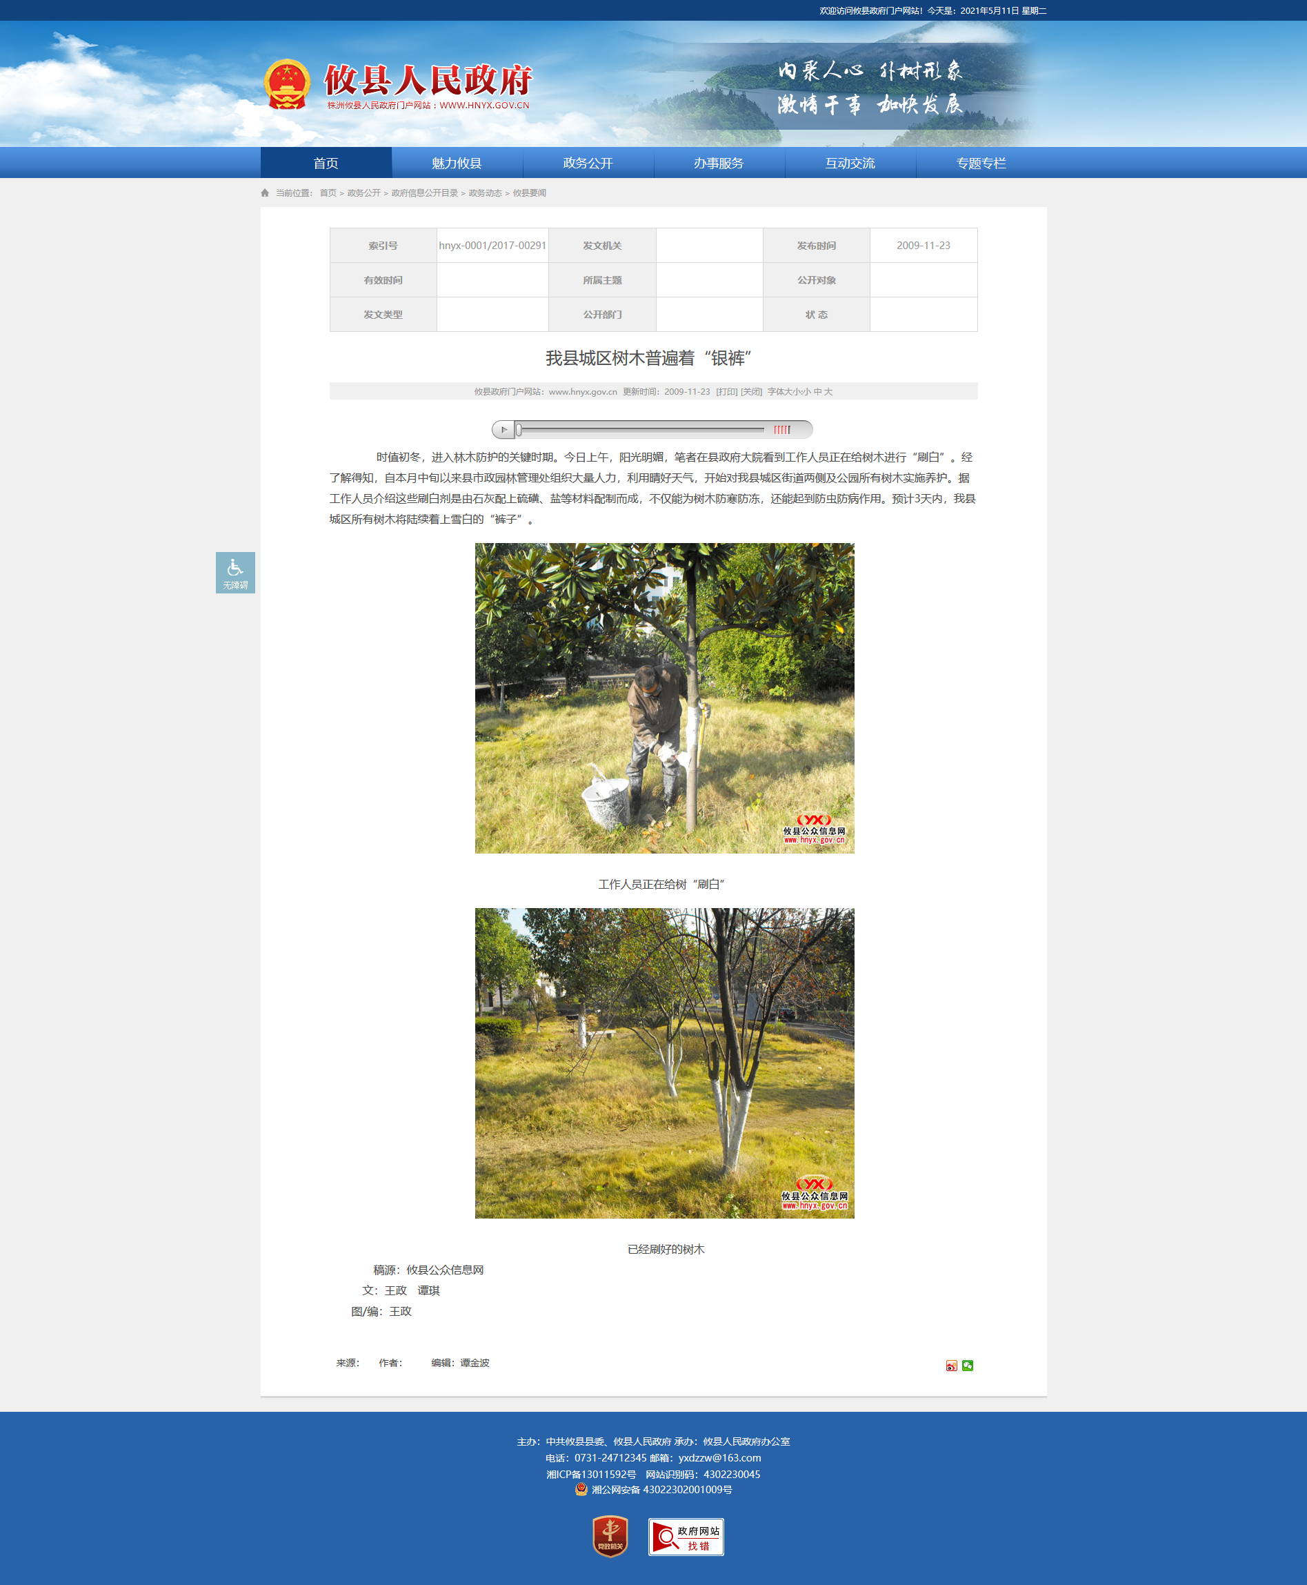Share article via WeChat icon
This screenshot has height=1585, width=1307.
coord(968,1365)
